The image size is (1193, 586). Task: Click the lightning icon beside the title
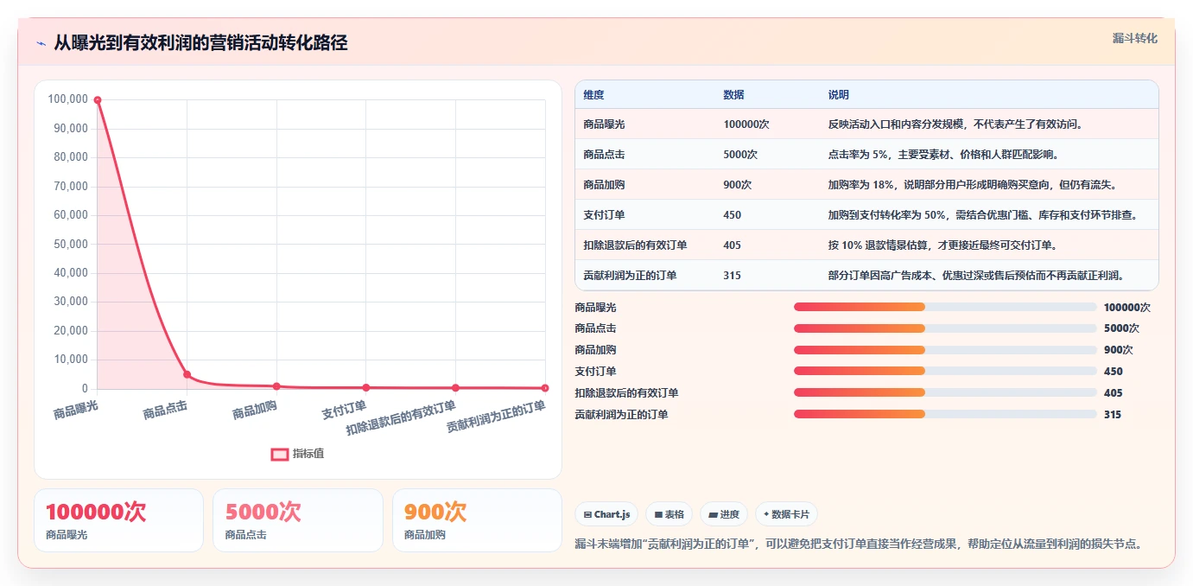tap(41, 43)
